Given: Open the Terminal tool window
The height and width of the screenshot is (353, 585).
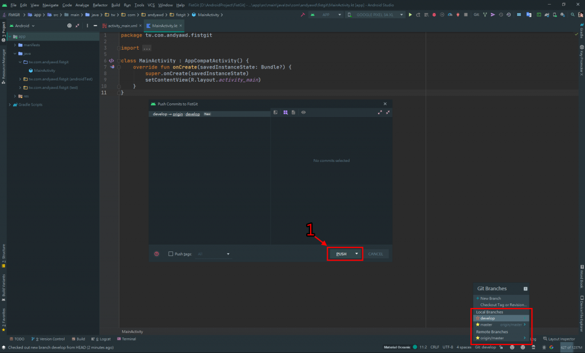Looking at the screenshot, I should point(126,339).
